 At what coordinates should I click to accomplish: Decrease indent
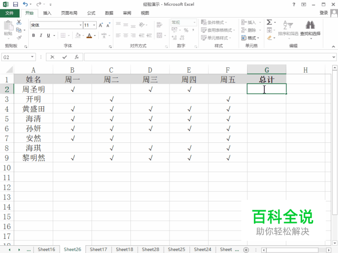click(x=142, y=35)
